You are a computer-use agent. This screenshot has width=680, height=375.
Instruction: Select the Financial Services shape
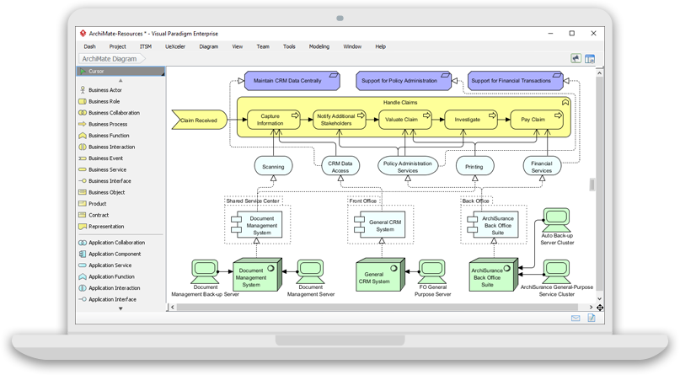click(542, 167)
